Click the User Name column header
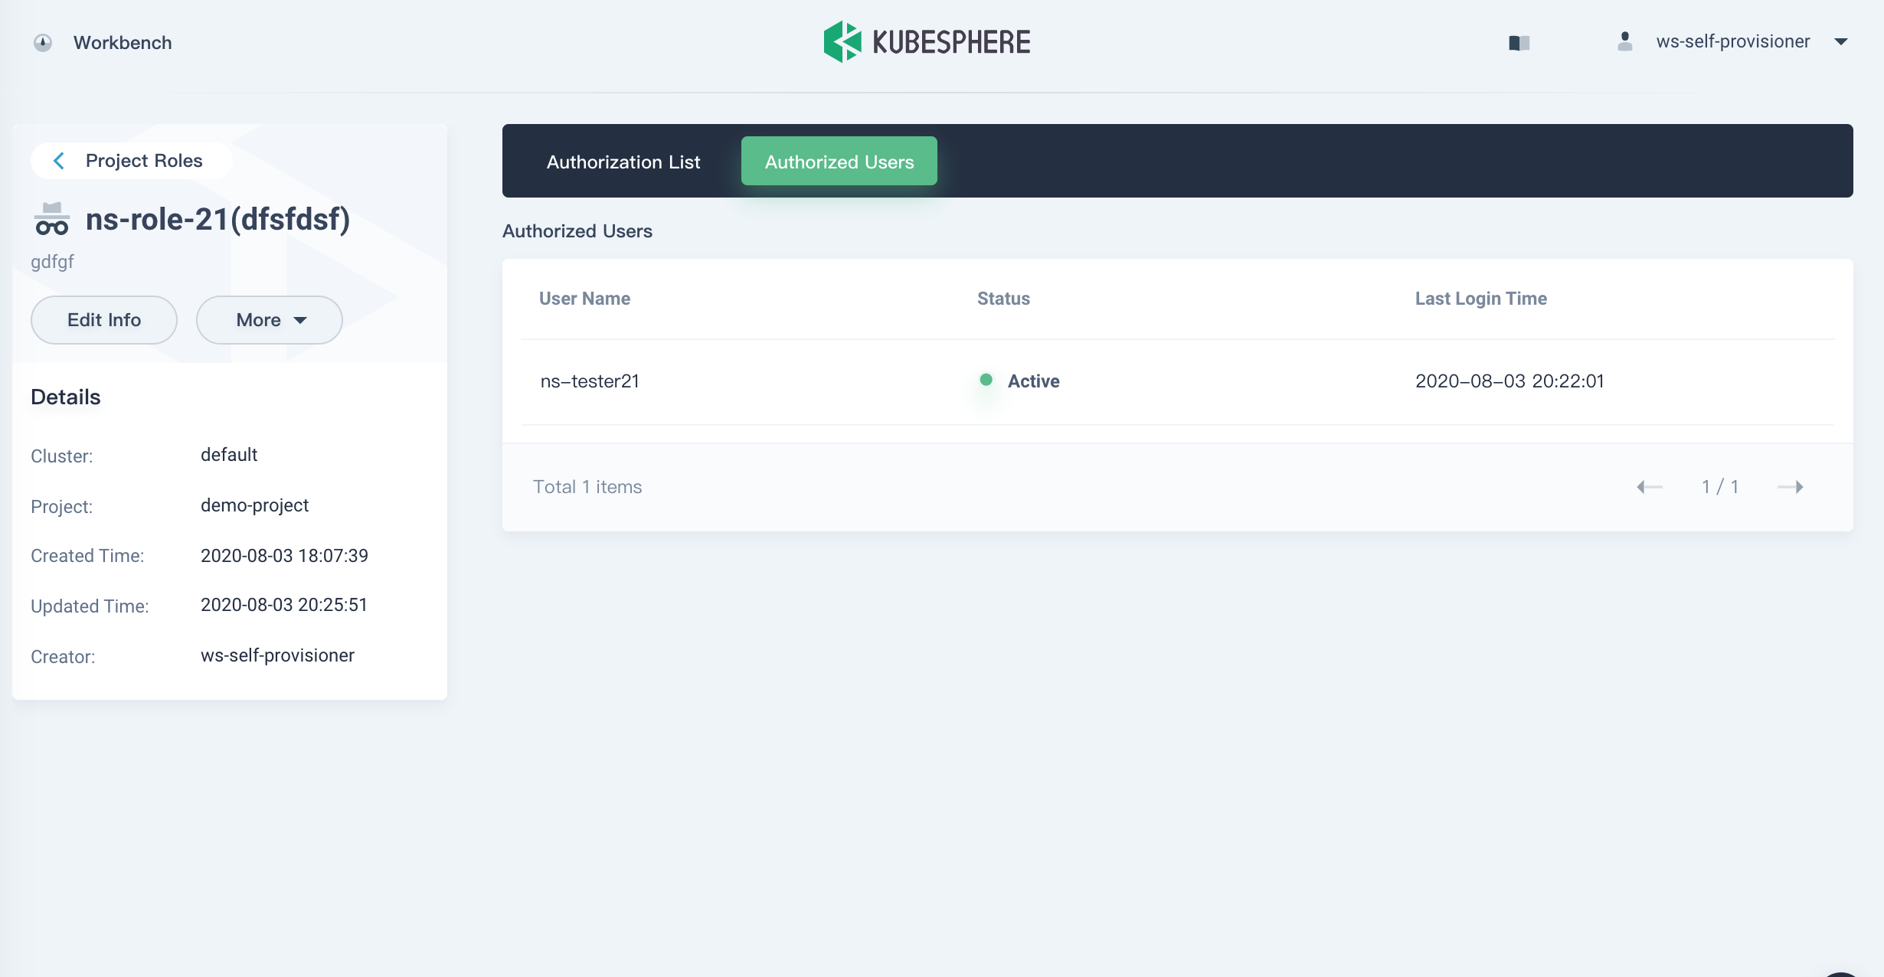Viewport: 1884px width, 977px height. [584, 298]
